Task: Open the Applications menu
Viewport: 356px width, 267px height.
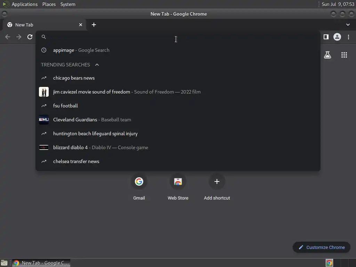Action: (x=25, y=4)
